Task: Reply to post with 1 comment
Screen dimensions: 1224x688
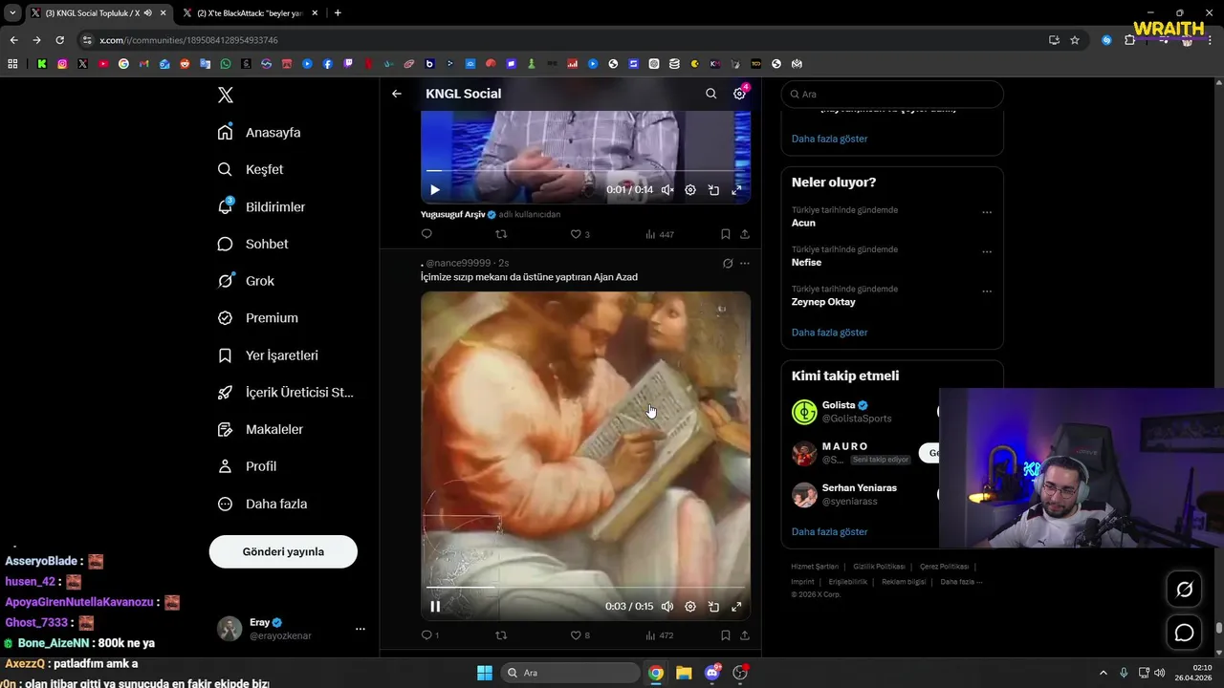Action: 430,635
